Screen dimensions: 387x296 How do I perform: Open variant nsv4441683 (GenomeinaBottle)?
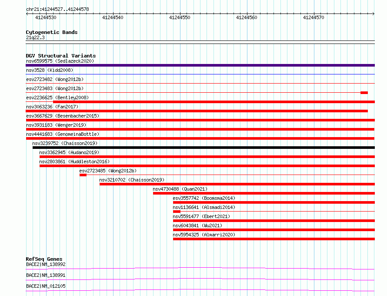click(x=63, y=134)
